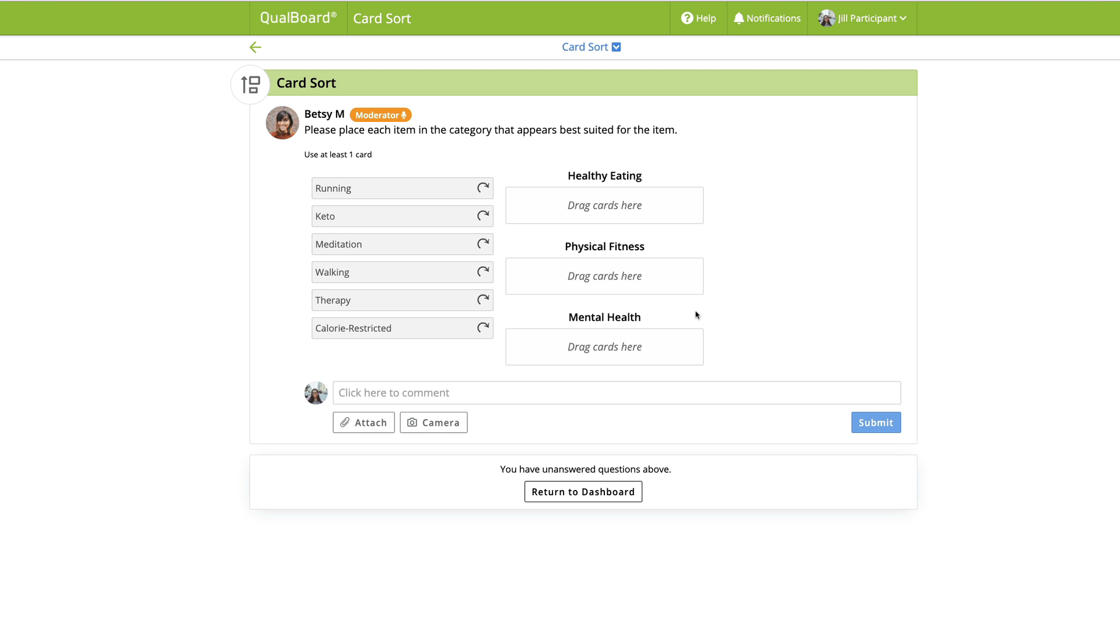The height and width of the screenshot is (630, 1120).
Task: Open the Help menu
Action: (698, 18)
